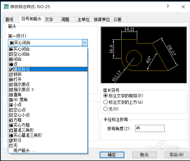Choose the 指示原点 2 icon
The image size is (190, 161).
pos(11,90)
